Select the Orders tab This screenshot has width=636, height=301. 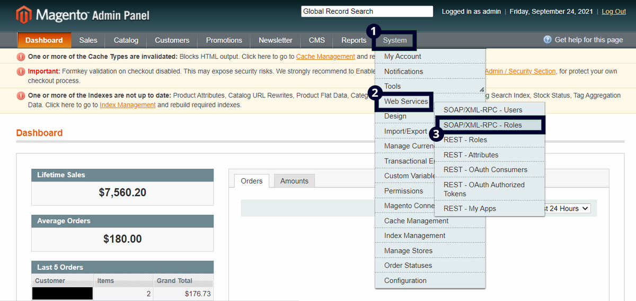[x=252, y=181]
